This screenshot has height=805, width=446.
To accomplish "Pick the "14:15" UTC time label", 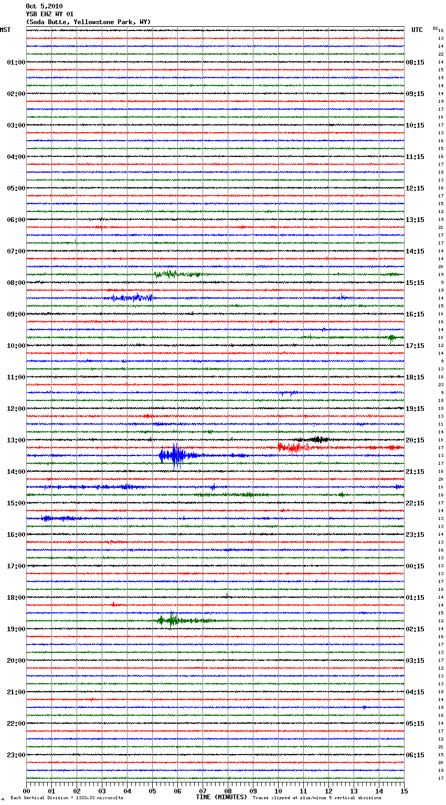I will tap(415, 251).
